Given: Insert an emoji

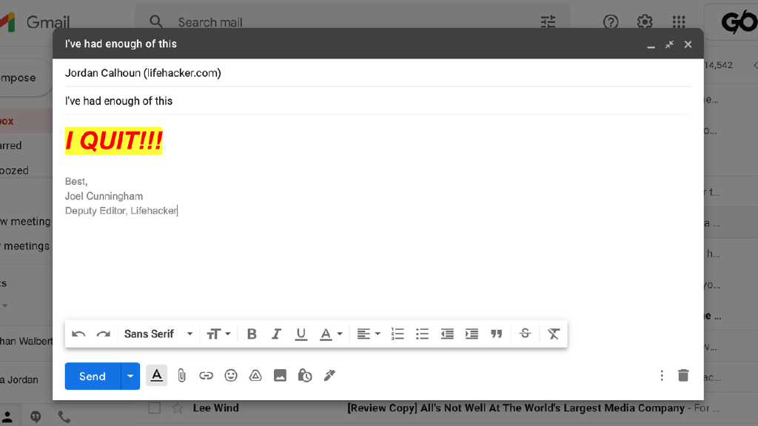Looking at the screenshot, I should coord(231,376).
